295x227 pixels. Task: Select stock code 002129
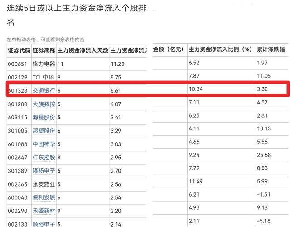click(18, 77)
